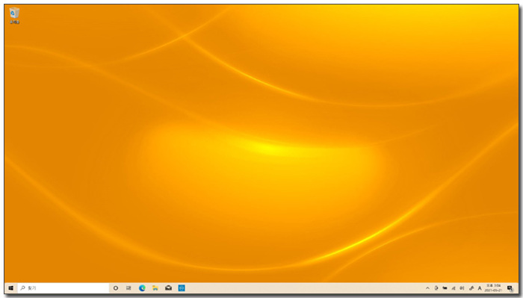Image resolution: width=523 pixels, height=298 pixels.
Task: Open the Action Center notifications icon
Action: [510, 288]
